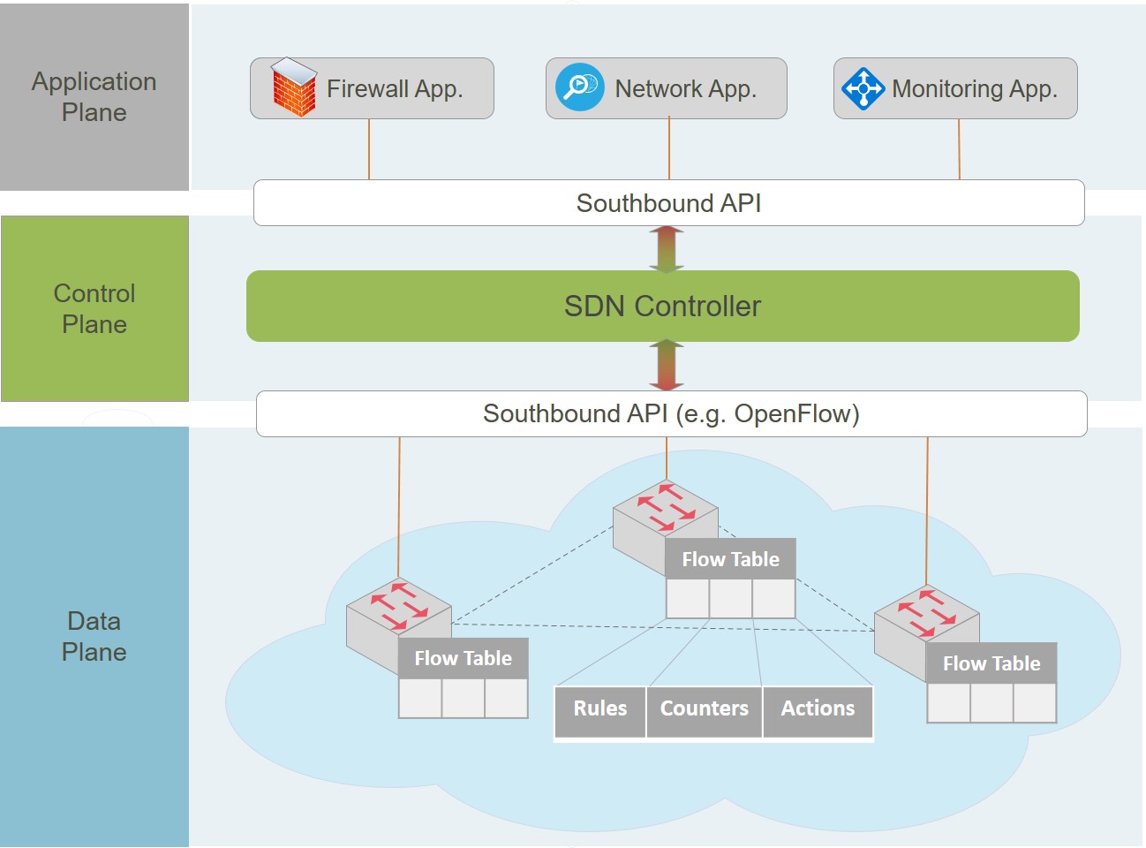Click the Network App. box
The height and width of the screenshot is (848, 1146).
pyautogui.click(x=667, y=88)
